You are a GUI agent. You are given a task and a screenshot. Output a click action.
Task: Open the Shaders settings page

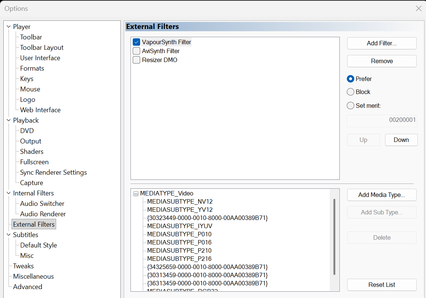coord(32,152)
